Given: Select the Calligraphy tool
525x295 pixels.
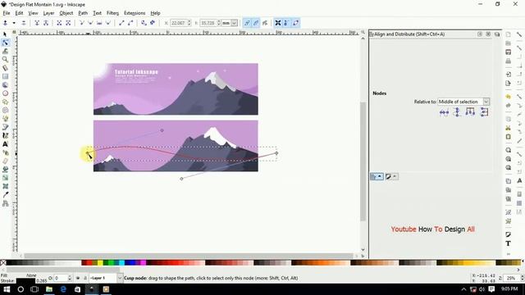Looking at the screenshot, I should pyautogui.click(x=5, y=135).
